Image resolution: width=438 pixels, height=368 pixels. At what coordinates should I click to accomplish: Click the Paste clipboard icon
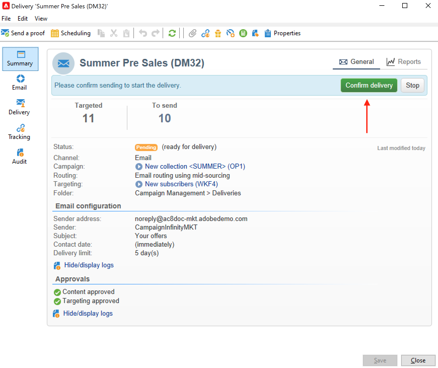(126, 33)
